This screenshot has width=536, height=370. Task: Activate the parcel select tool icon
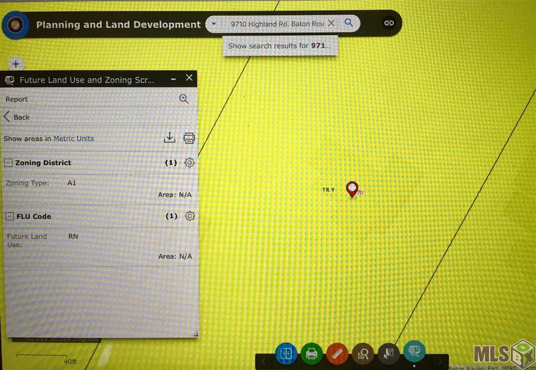point(389,354)
